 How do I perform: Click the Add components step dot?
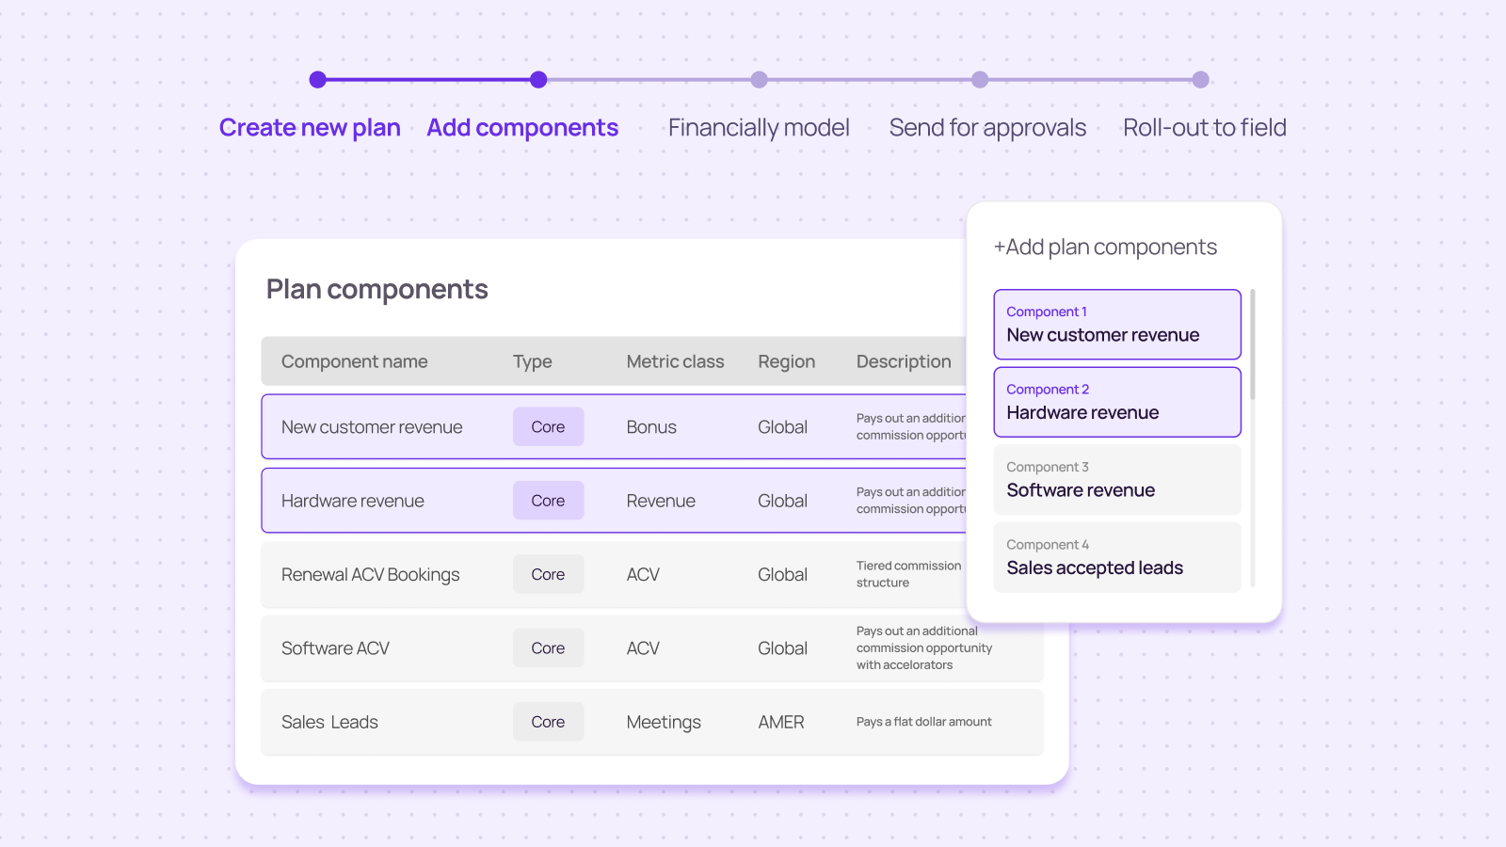tap(538, 80)
